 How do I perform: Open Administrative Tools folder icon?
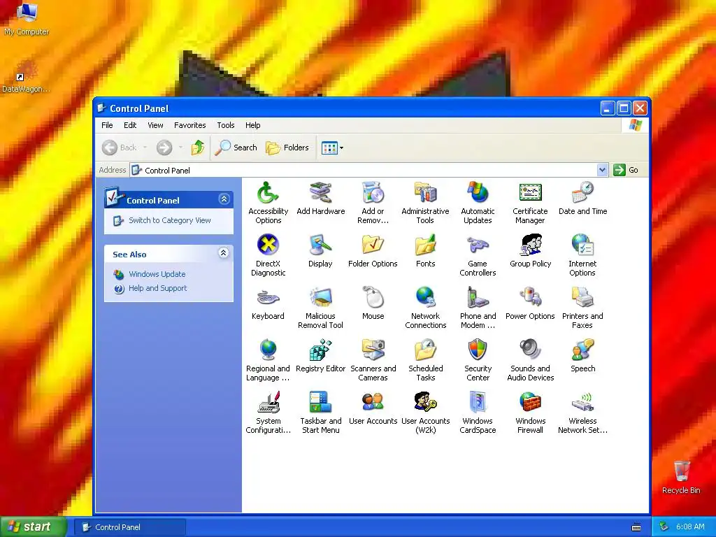click(426, 193)
